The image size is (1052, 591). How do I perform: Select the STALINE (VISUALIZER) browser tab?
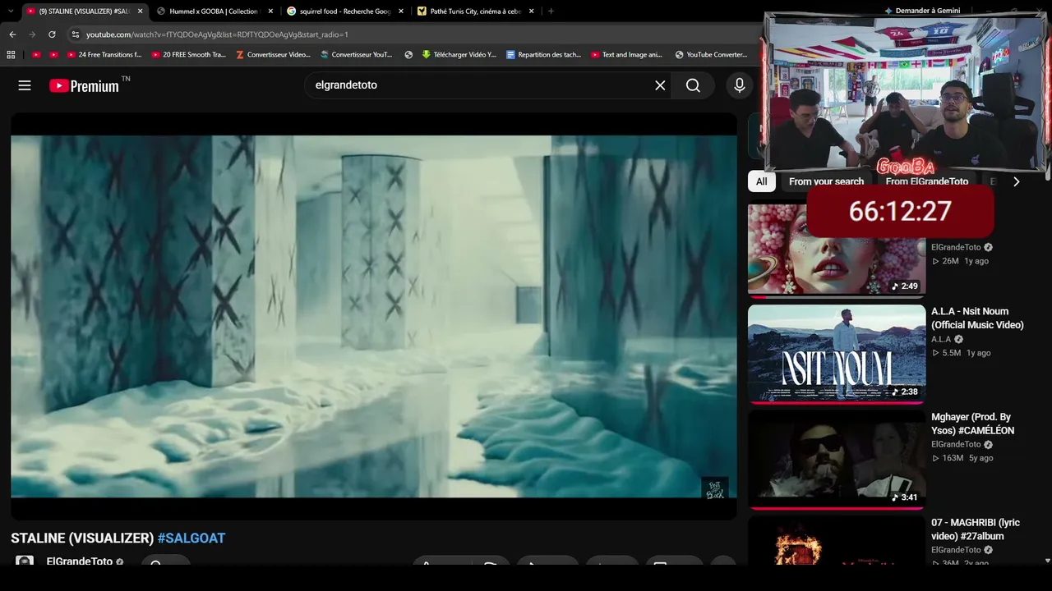click(x=84, y=11)
